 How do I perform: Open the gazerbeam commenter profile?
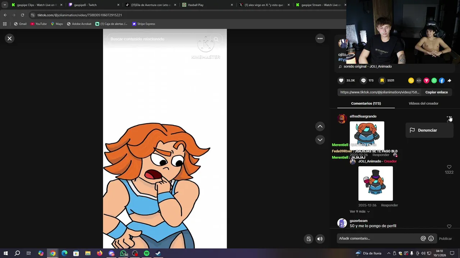point(358,221)
